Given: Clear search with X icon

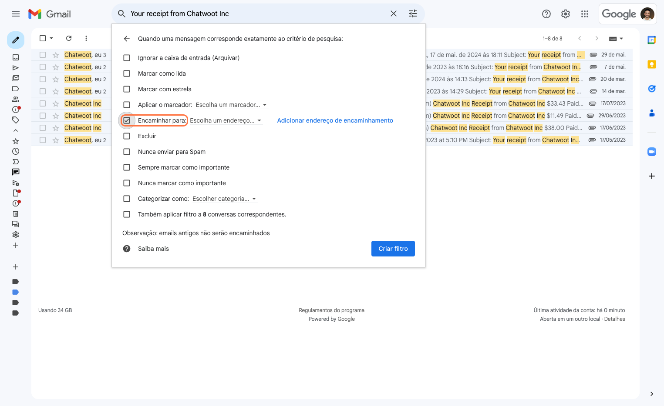Looking at the screenshot, I should coord(394,14).
